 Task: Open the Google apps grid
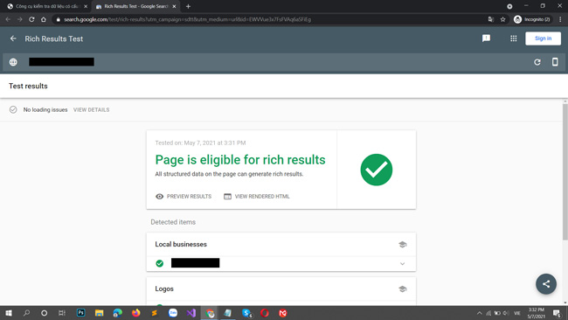click(x=514, y=38)
